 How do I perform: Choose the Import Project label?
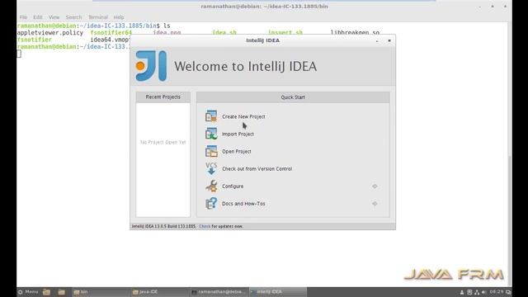click(x=238, y=134)
